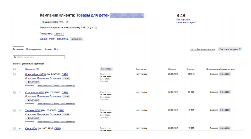Check the Красноярск NEW campaign checkbox
Viewport: 251px width, 139px height.
coord(15,92)
